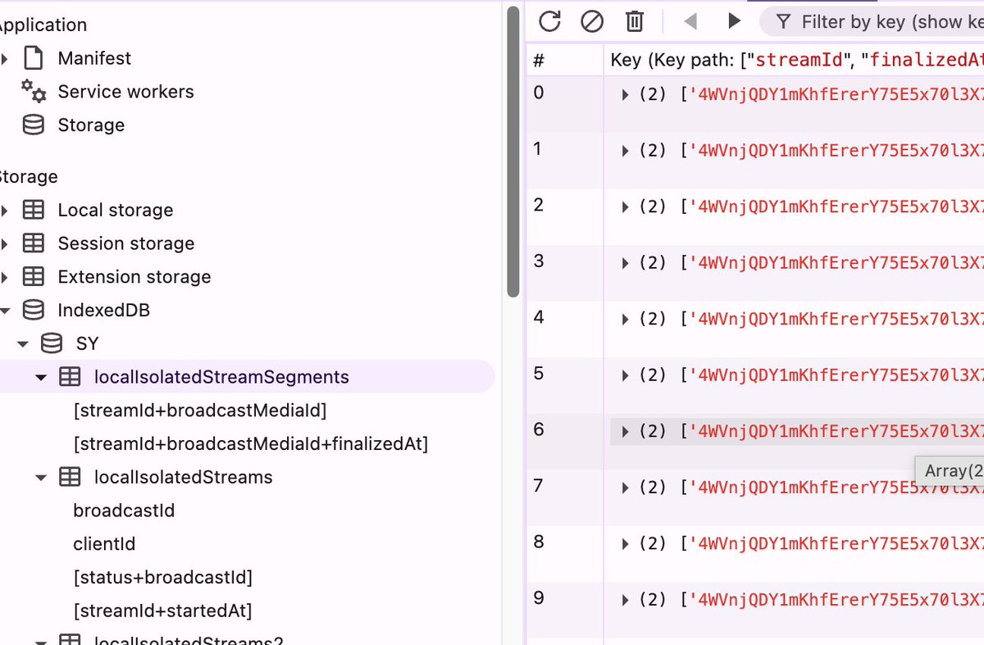Delete selected record with trash icon
The height and width of the screenshot is (645, 984).
633,22
